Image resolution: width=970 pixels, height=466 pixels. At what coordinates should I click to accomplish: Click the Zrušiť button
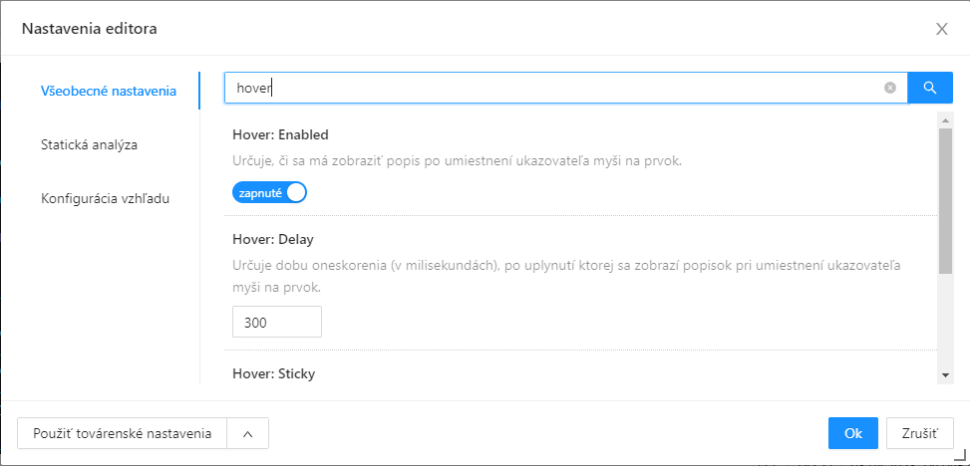pyautogui.click(x=919, y=433)
